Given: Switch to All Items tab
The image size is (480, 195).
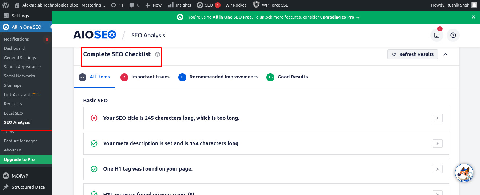Looking at the screenshot, I should (x=94, y=77).
